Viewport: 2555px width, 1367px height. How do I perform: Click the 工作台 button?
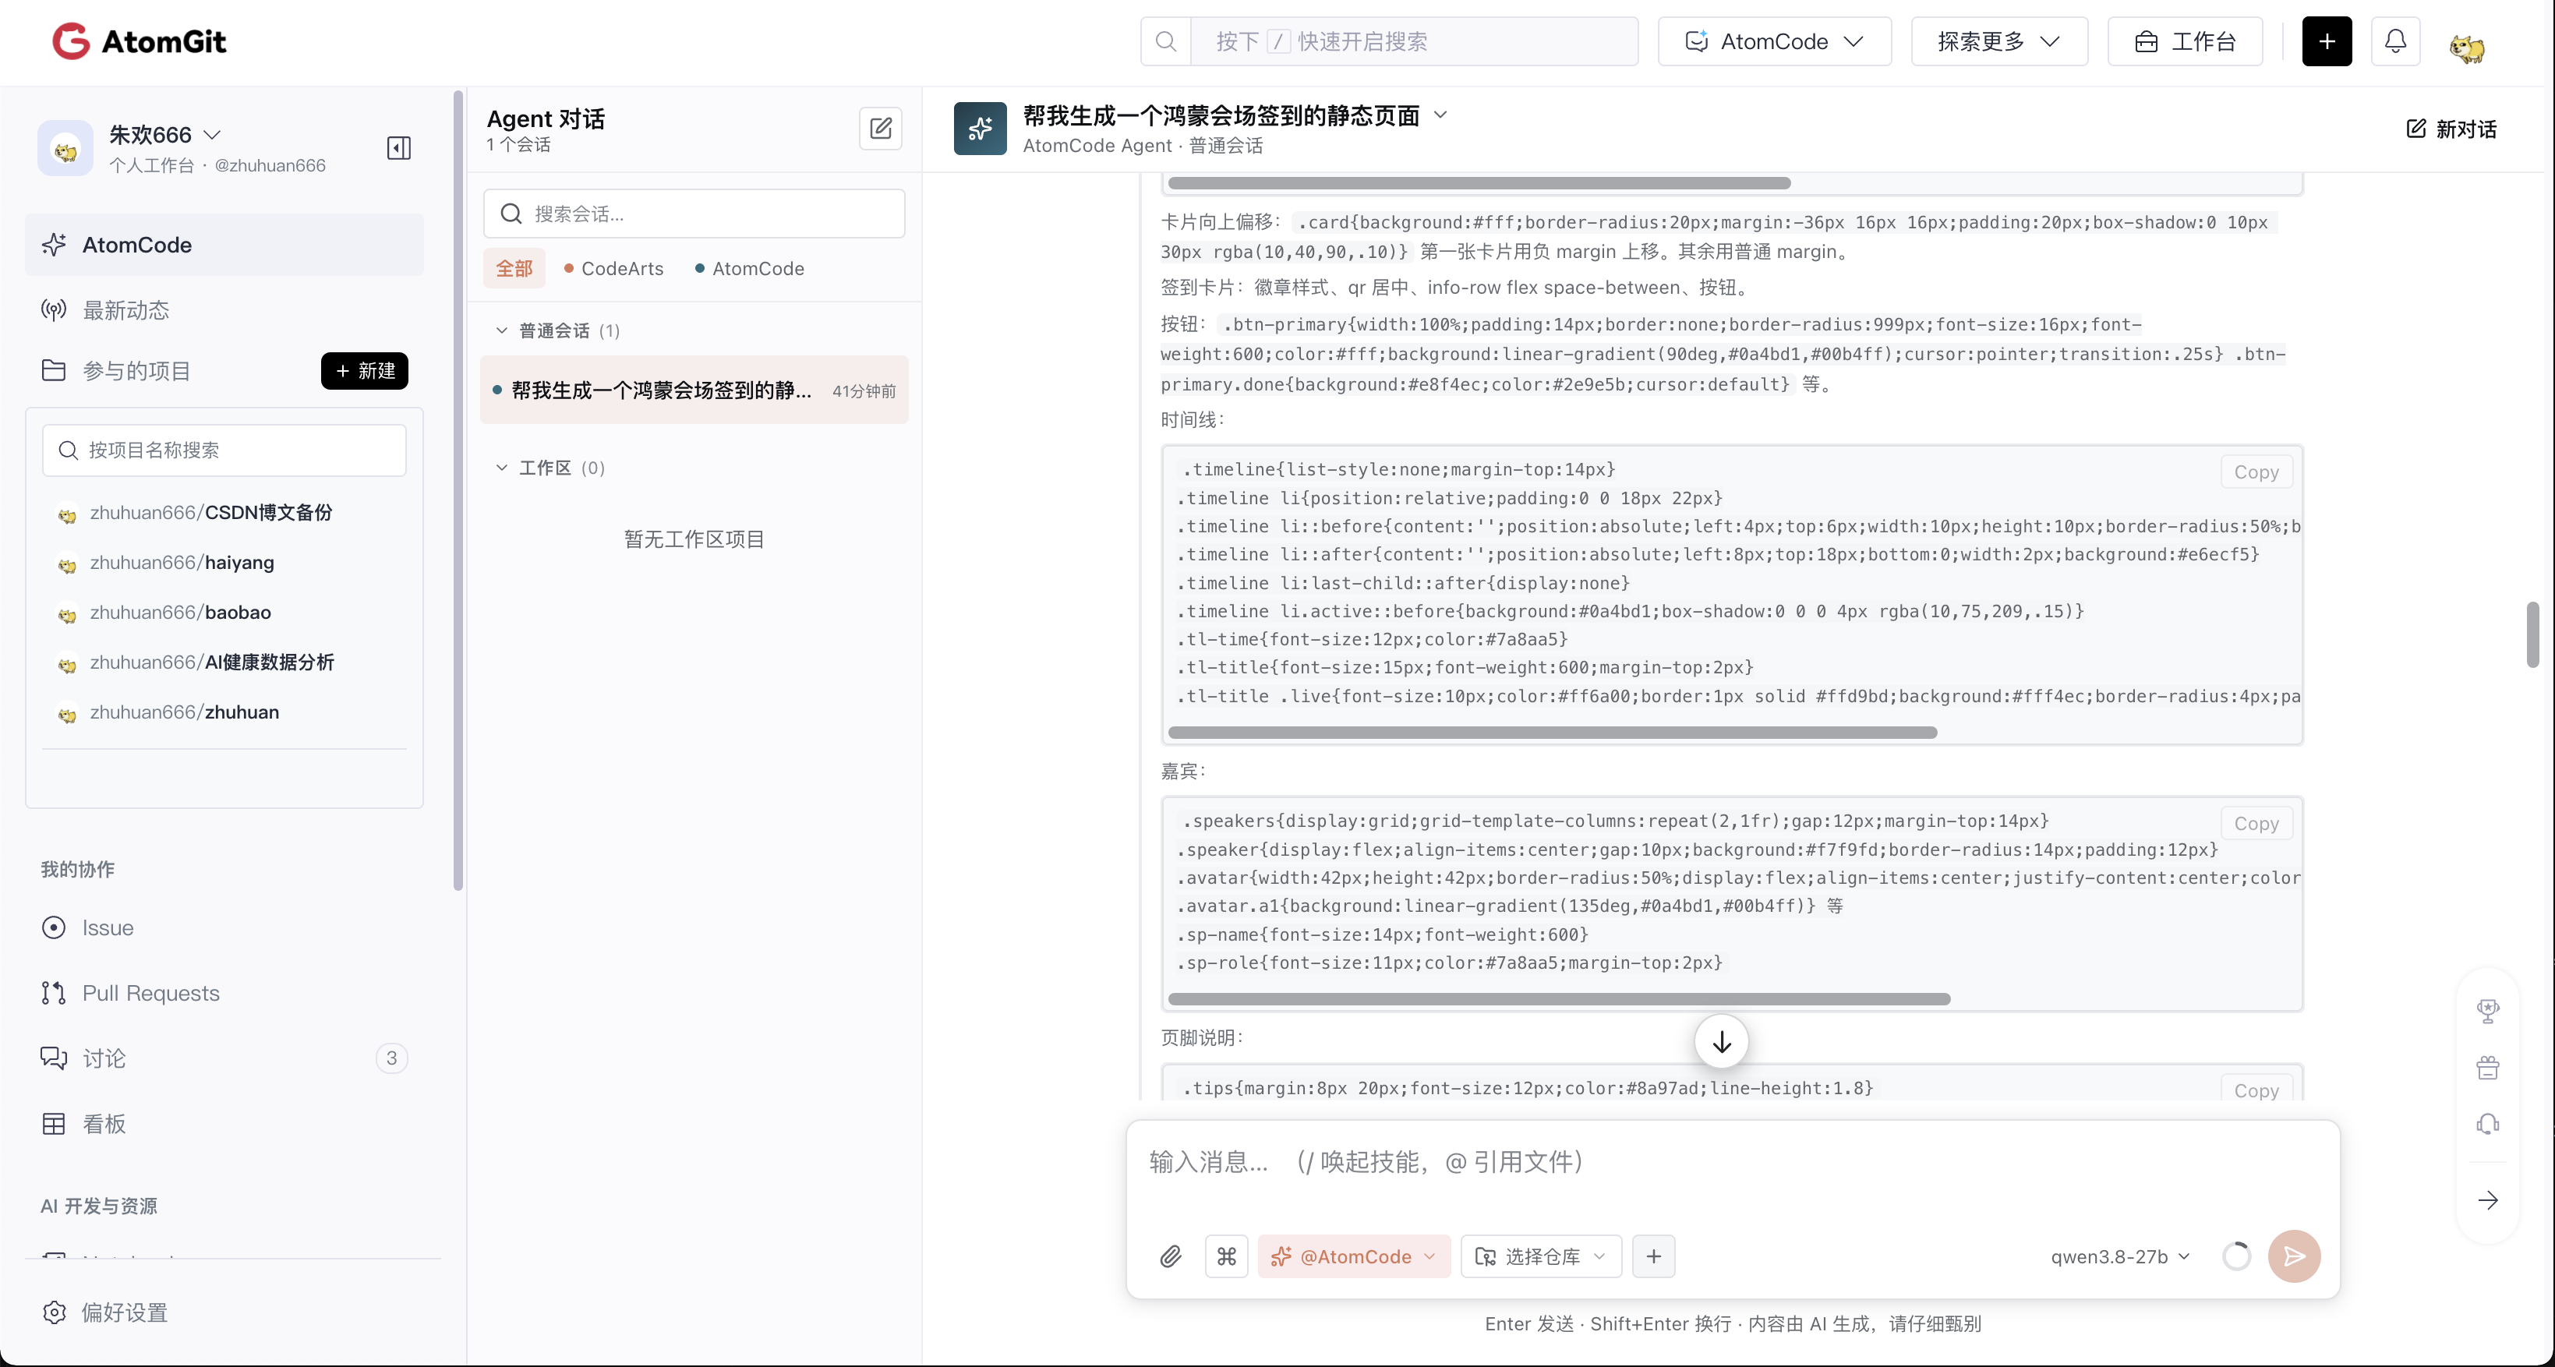[2185, 41]
